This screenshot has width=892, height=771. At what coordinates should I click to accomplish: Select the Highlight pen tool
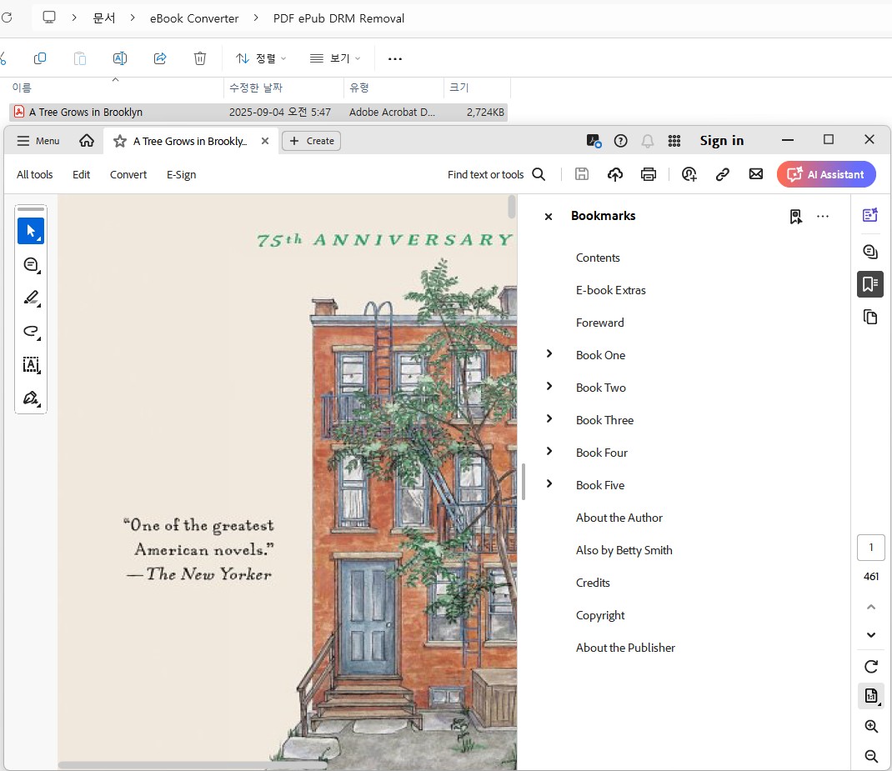pos(31,298)
